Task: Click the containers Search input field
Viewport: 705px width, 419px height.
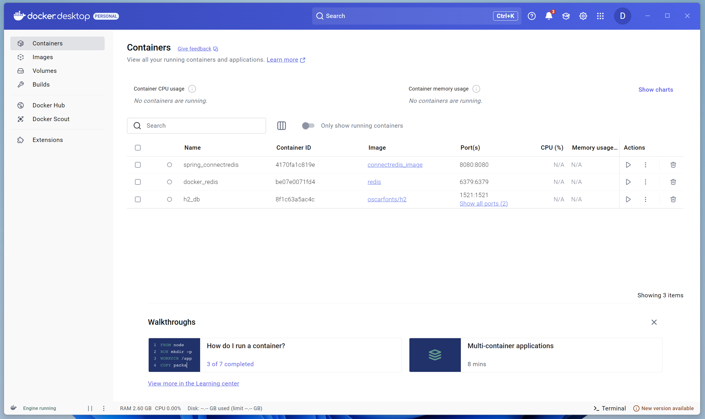Action: click(x=196, y=126)
